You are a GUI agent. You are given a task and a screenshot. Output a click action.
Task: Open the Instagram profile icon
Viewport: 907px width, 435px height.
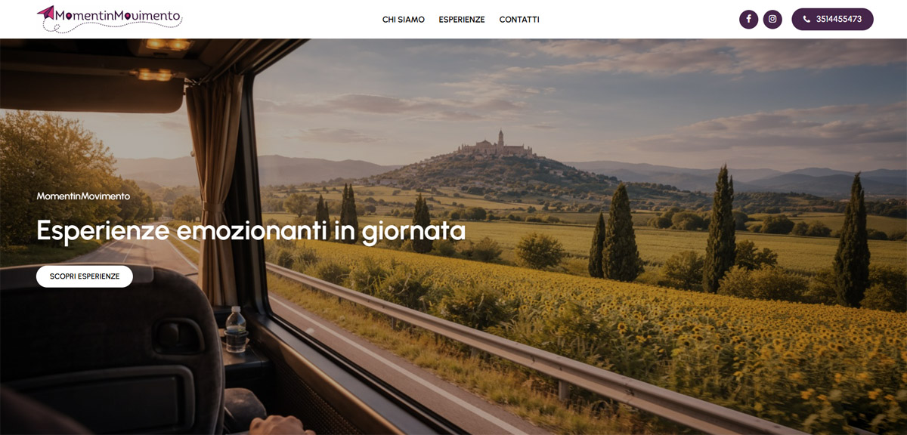[x=772, y=19]
